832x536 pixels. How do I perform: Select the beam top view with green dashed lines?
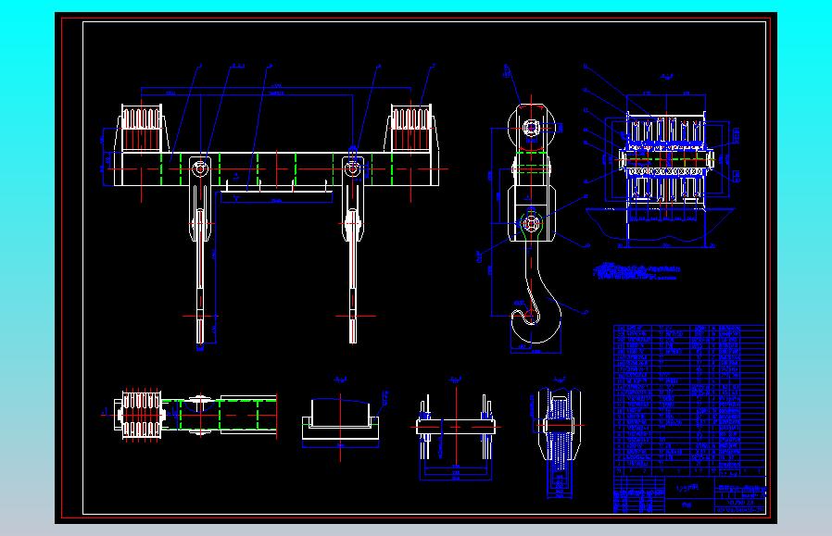(x=195, y=415)
